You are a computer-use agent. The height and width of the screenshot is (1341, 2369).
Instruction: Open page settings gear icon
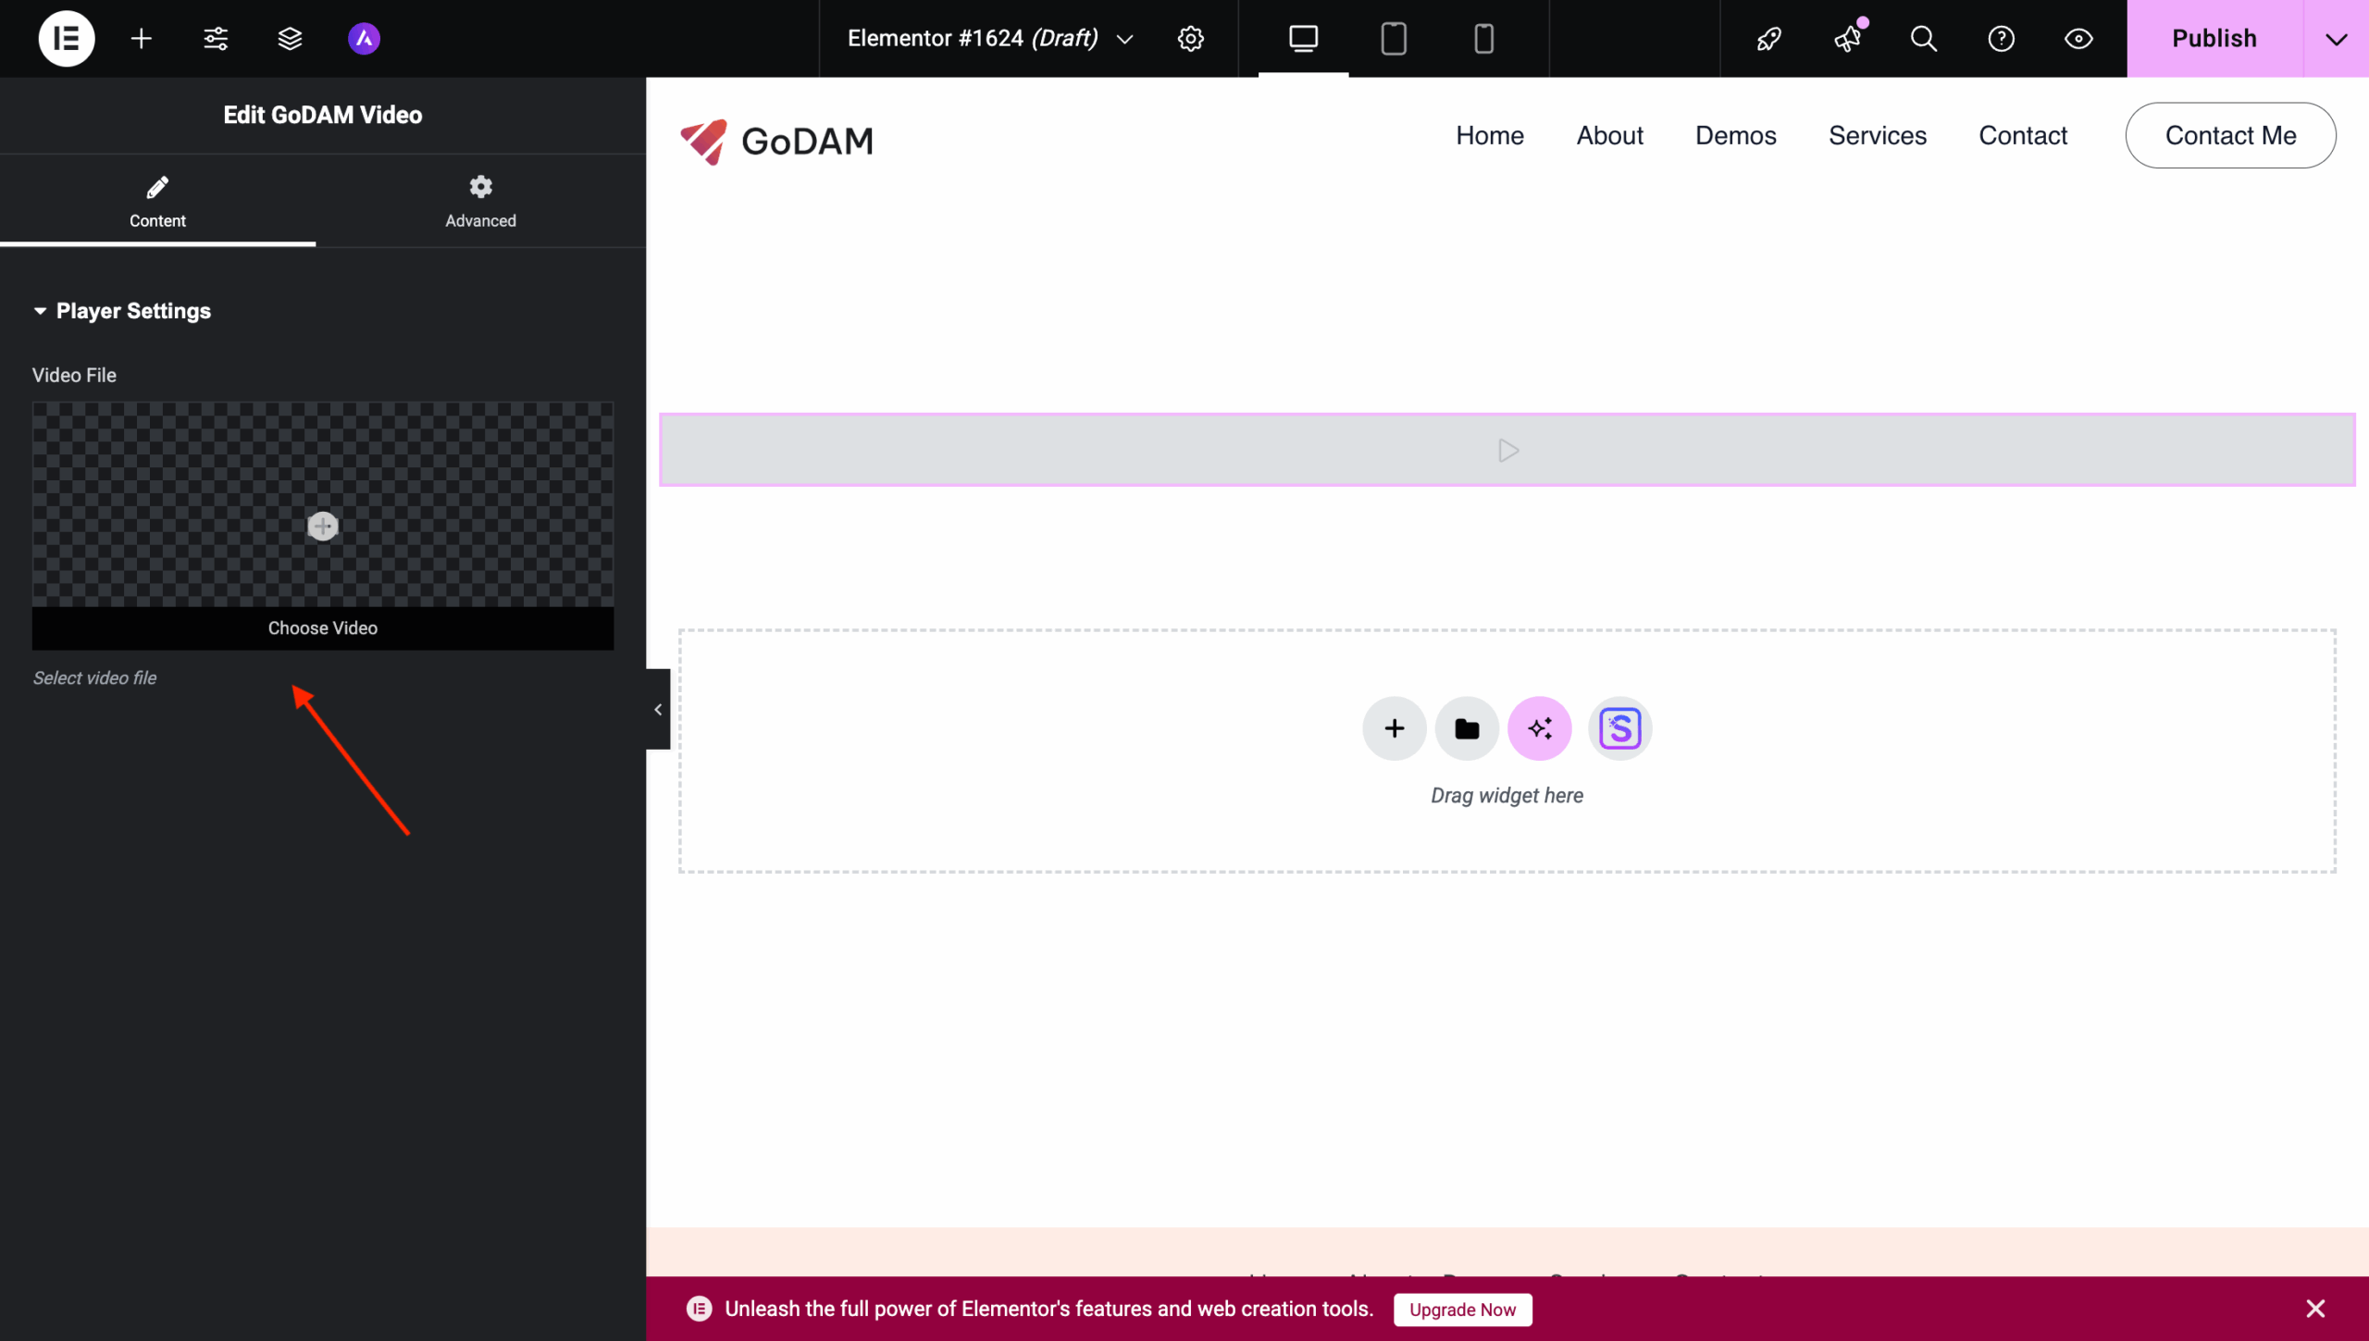(1191, 39)
